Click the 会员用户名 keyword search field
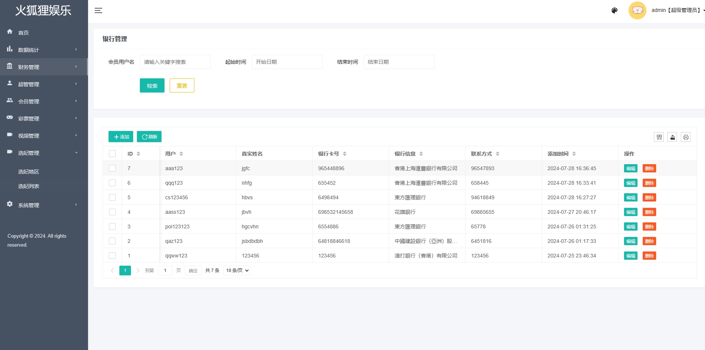Image resolution: width=705 pixels, height=350 pixels. tap(175, 62)
